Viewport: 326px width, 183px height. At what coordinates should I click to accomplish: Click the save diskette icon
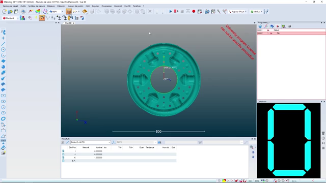pos(16,12)
